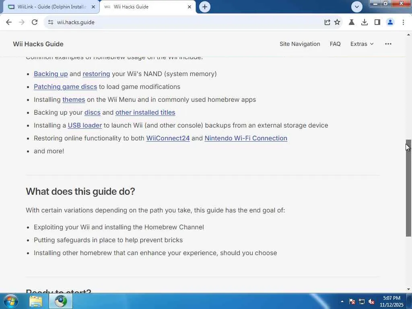This screenshot has height=309, width=412.
Task: Click the 'and more!' bullet text
Action: [49, 151]
